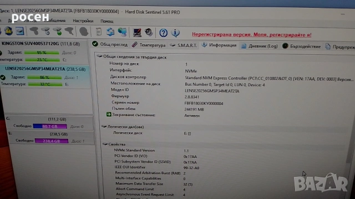Open the report document toolbar icon
The image size is (355, 199).
[99, 32]
